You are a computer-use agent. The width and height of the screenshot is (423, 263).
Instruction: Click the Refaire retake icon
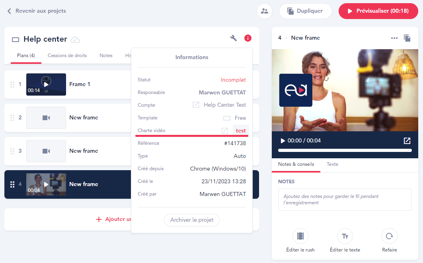point(389,236)
